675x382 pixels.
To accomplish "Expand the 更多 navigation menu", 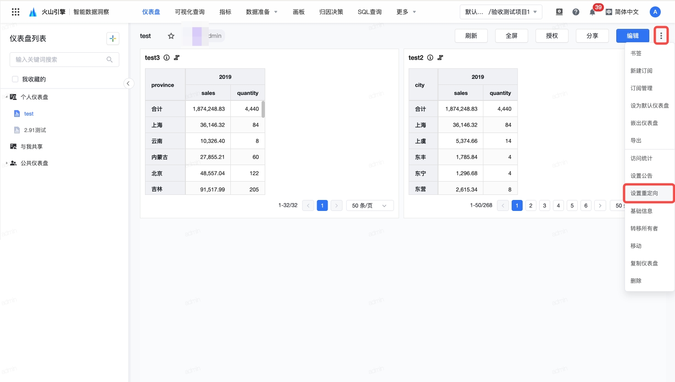I will pos(406,12).
